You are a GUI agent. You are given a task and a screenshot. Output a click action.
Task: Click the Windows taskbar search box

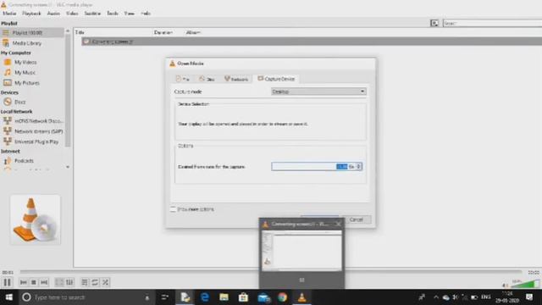(86, 297)
